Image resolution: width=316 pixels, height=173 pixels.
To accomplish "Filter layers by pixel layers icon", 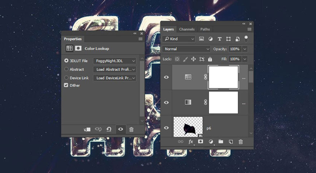I will click(201, 39).
